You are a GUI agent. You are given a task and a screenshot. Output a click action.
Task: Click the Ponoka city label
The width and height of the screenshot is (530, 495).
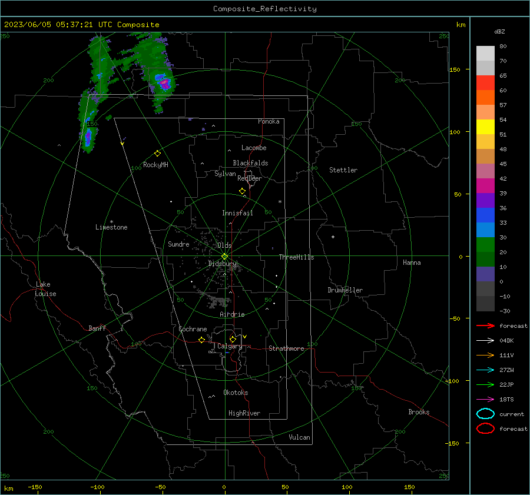[269, 121]
